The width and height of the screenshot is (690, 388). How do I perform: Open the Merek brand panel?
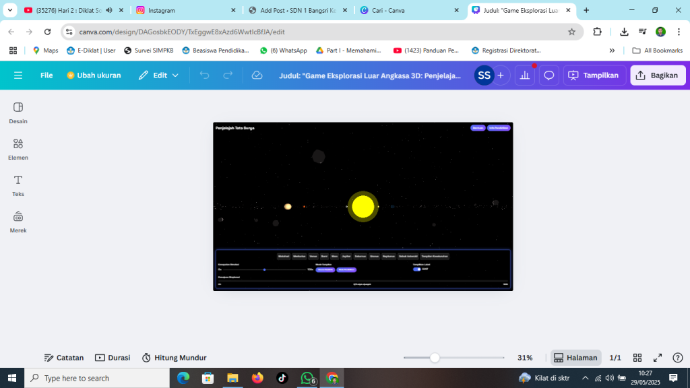click(18, 221)
